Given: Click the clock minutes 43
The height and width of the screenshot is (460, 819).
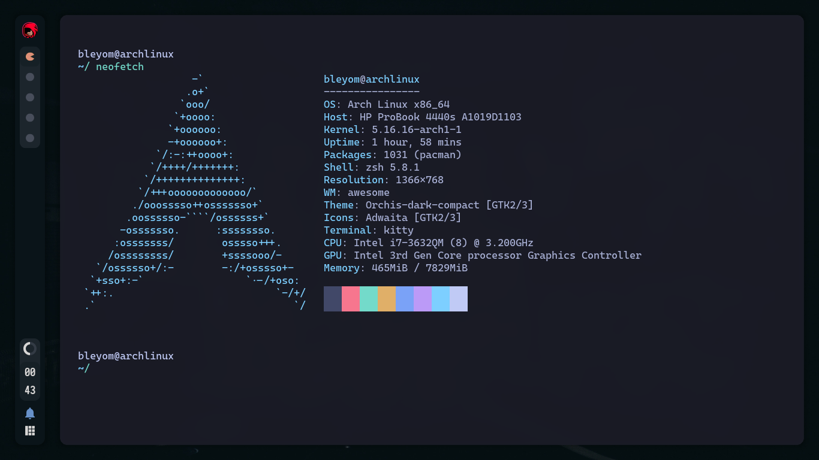Looking at the screenshot, I should pyautogui.click(x=30, y=391).
